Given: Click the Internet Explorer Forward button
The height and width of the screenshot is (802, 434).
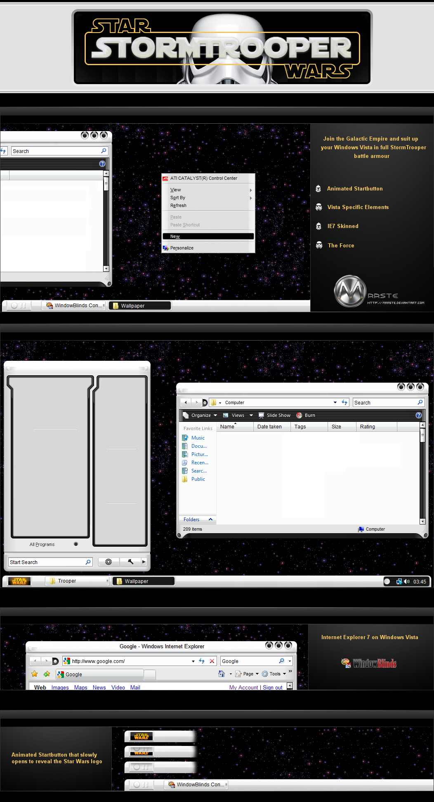Looking at the screenshot, I should coord(47,661).
